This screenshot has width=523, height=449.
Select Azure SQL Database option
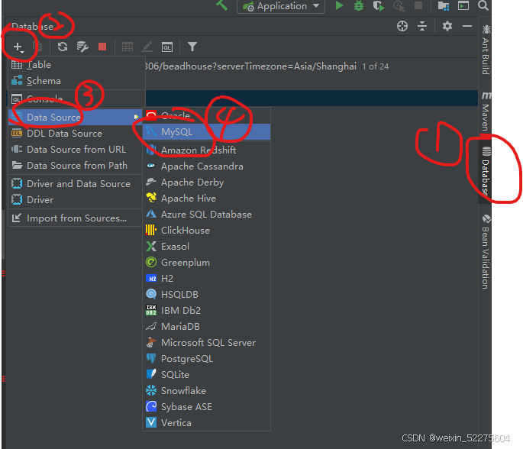pos(206,214)
